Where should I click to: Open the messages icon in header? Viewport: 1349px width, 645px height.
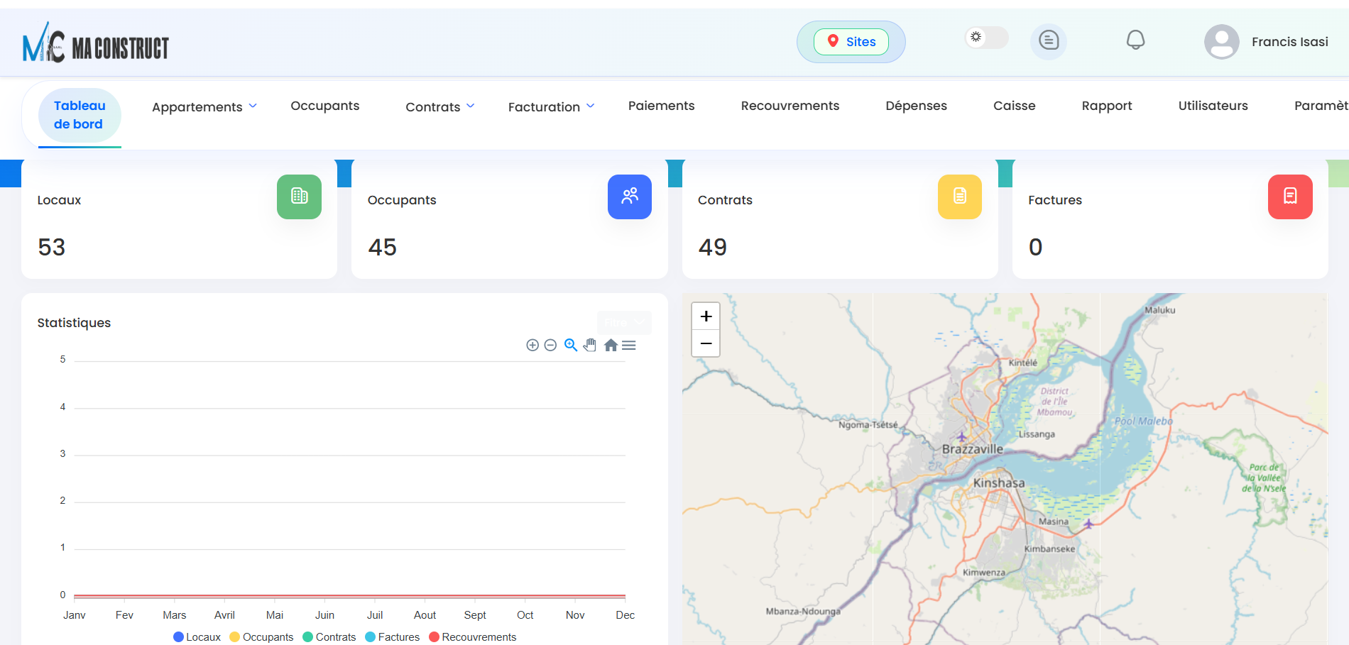(x=1048, y=40)
